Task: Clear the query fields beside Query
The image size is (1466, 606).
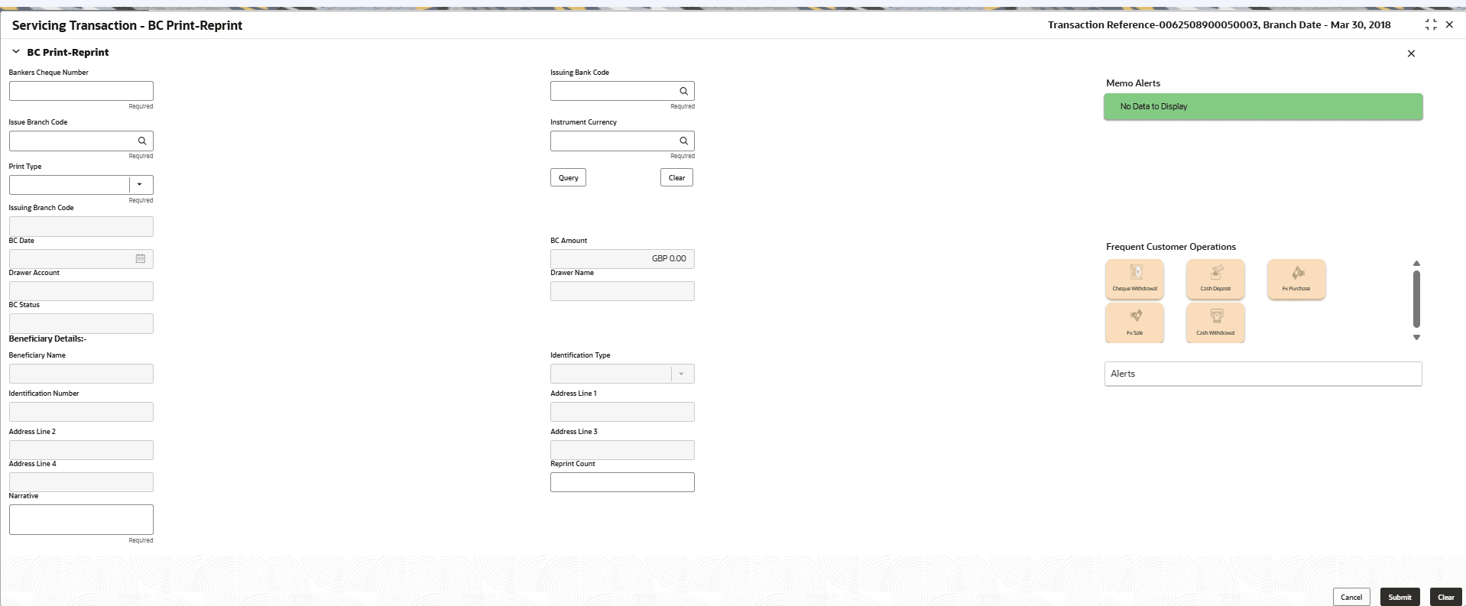Action: click(x=676, y=178)
